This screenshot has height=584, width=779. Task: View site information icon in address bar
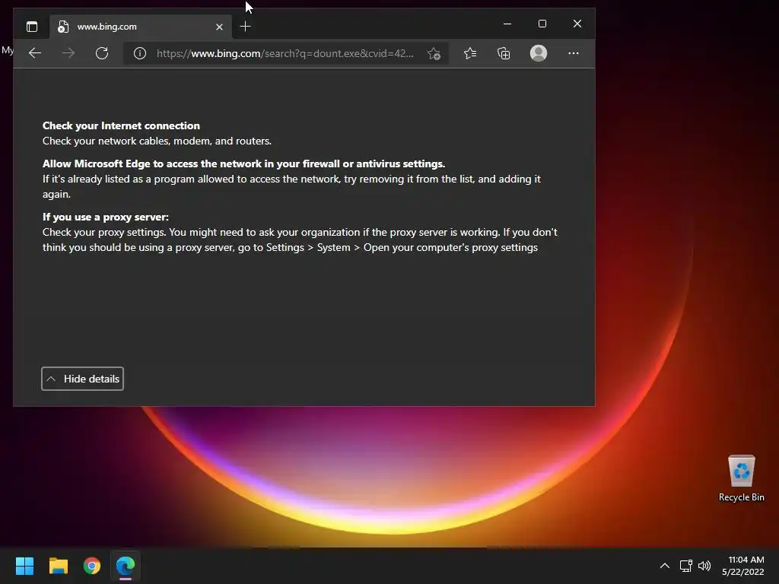tap(140, 53)
